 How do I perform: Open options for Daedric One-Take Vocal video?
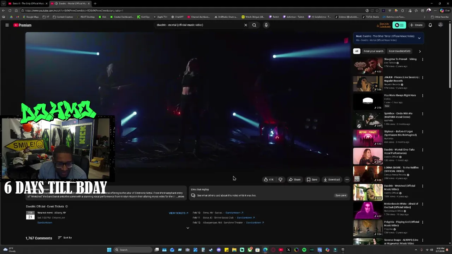(x=422, y=150)
